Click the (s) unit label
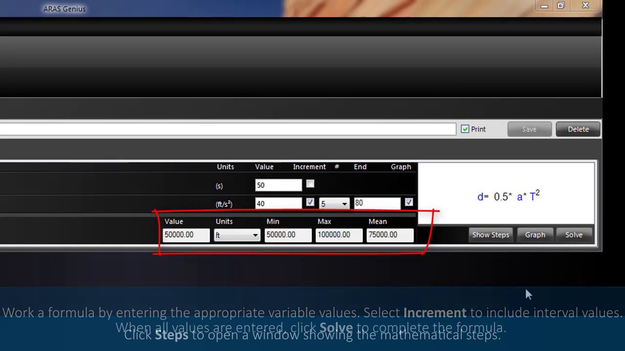The width and height of the screenshot is (625, 351). click(x=219, y=186)
